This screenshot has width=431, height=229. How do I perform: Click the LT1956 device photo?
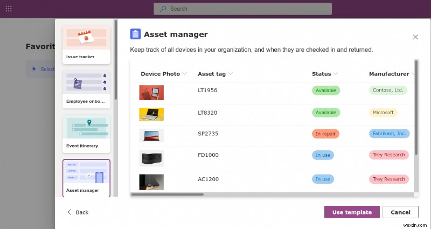(x=151, y=93)
